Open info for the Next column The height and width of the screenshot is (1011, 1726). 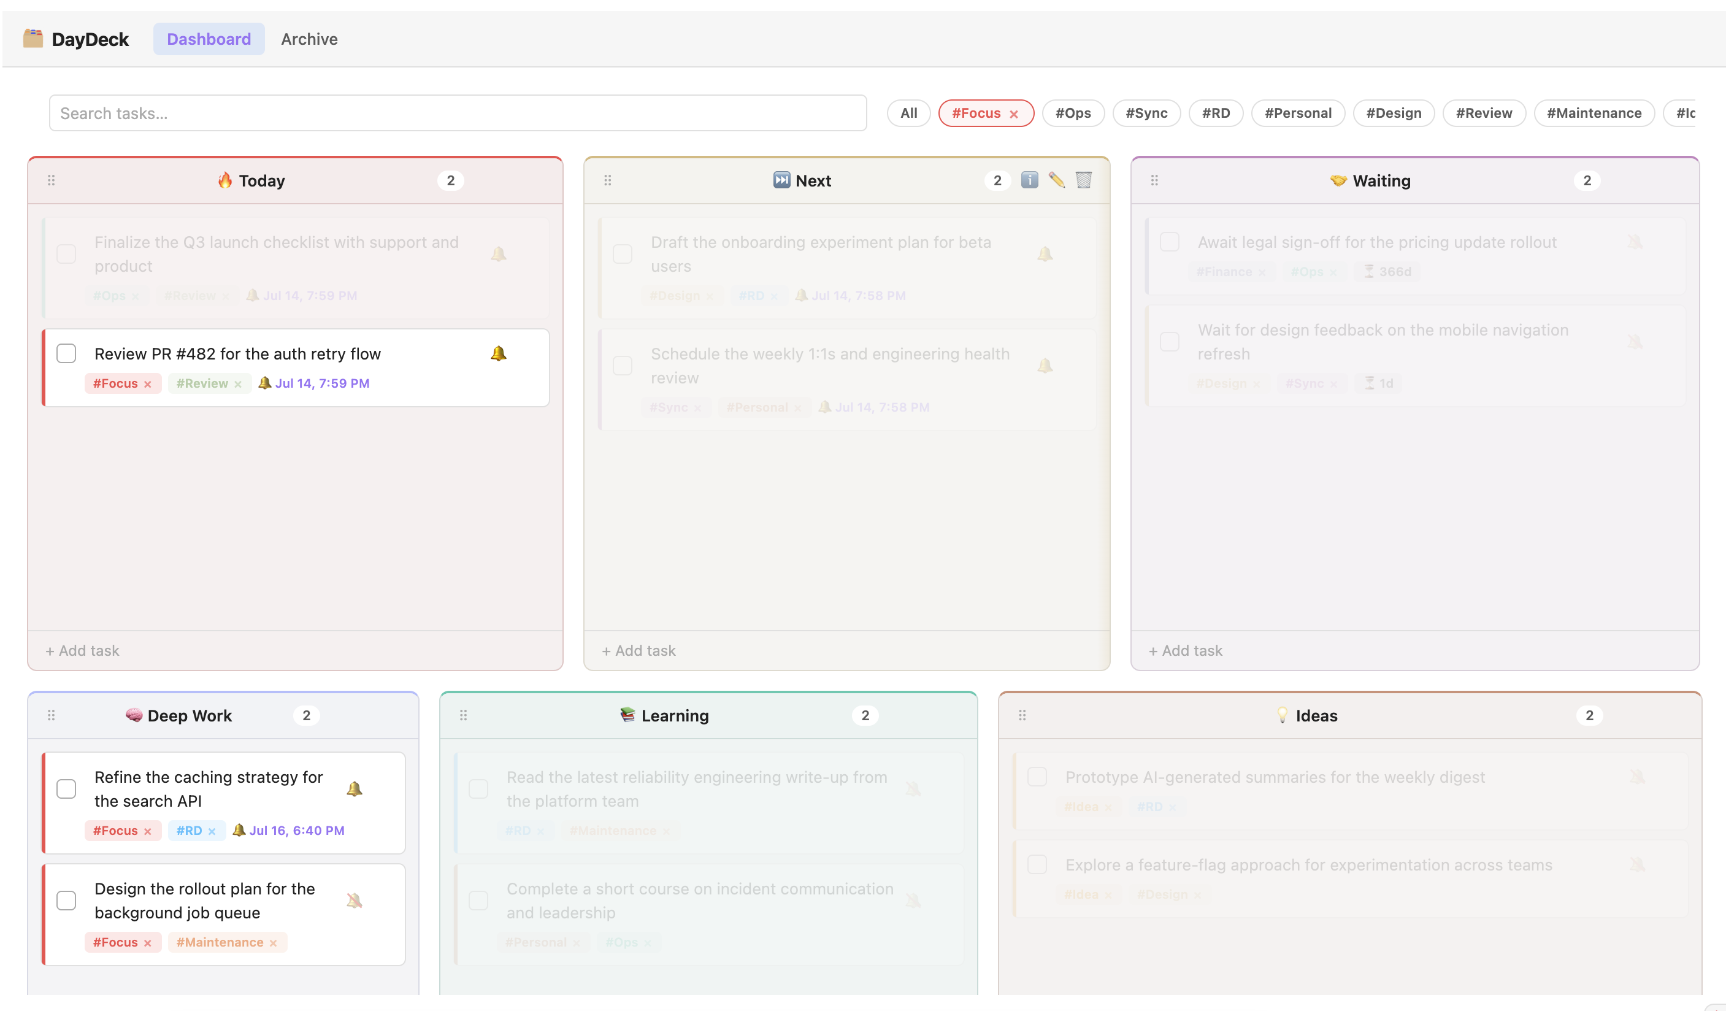tap(1029, 180)
